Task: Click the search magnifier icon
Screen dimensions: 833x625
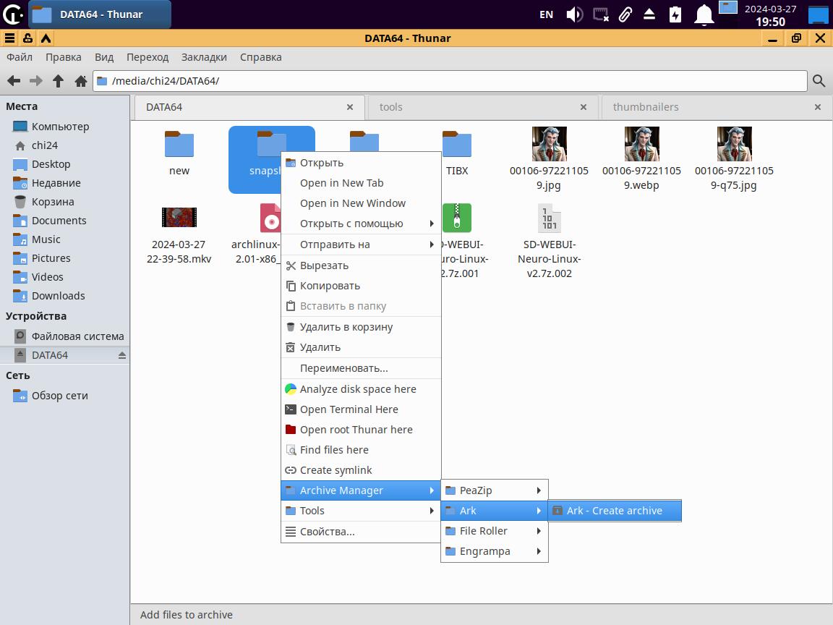Action: coord(819,81)
